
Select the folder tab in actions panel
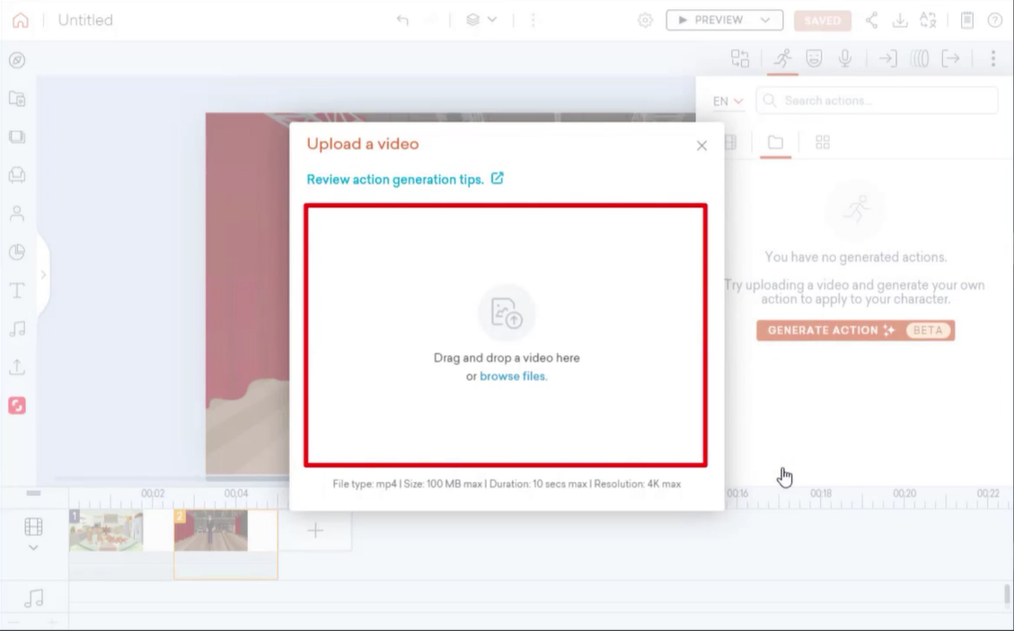[x=775, y=142]
